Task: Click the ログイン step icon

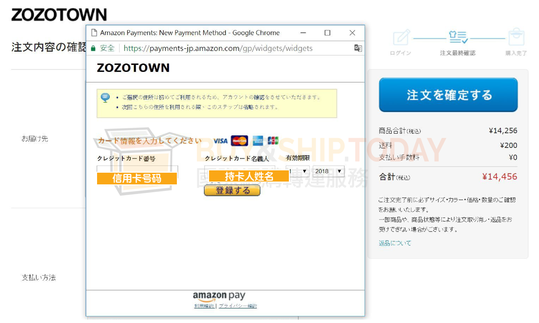Action: click(401, 37)
